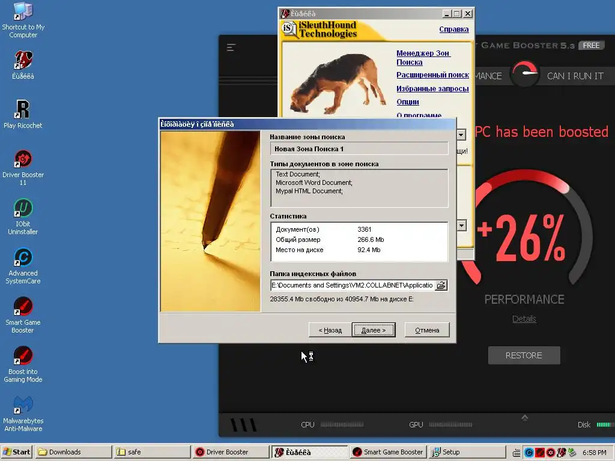Switch to Smart Game Booster taskbar item
Viewport: 615px width, 461px height.
[389, 452]
